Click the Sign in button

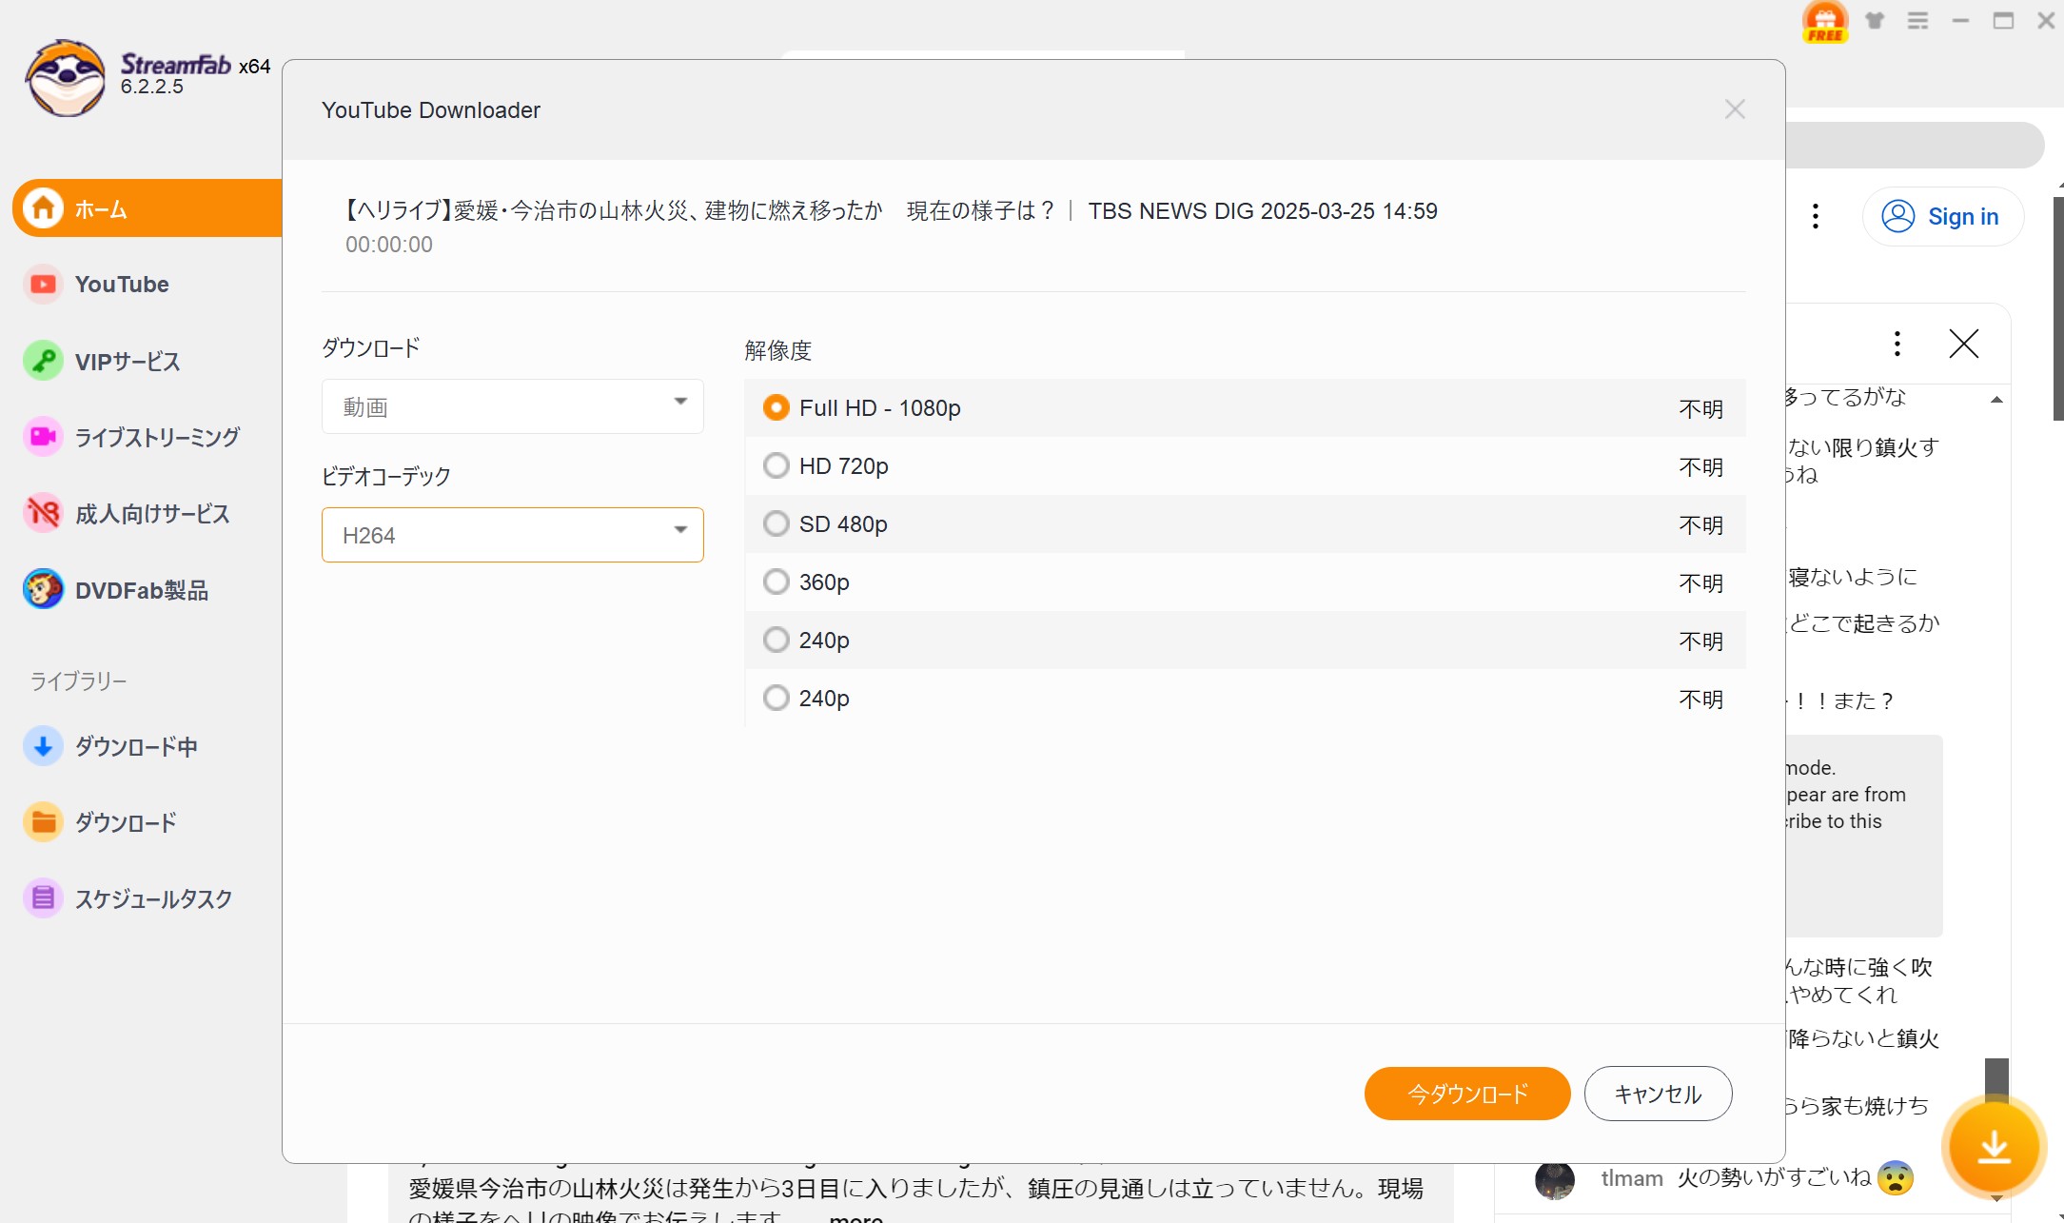[1942, 217]
